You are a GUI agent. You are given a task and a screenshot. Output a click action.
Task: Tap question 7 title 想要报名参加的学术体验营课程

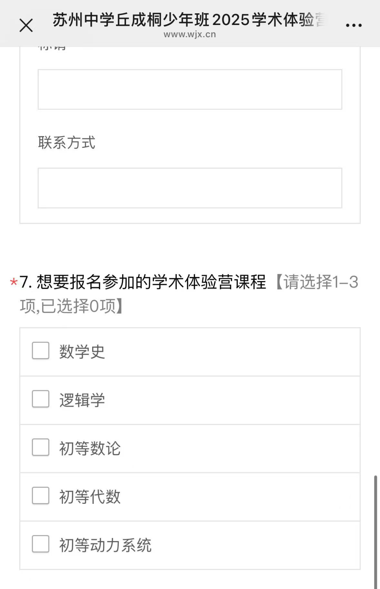point(151,282)
